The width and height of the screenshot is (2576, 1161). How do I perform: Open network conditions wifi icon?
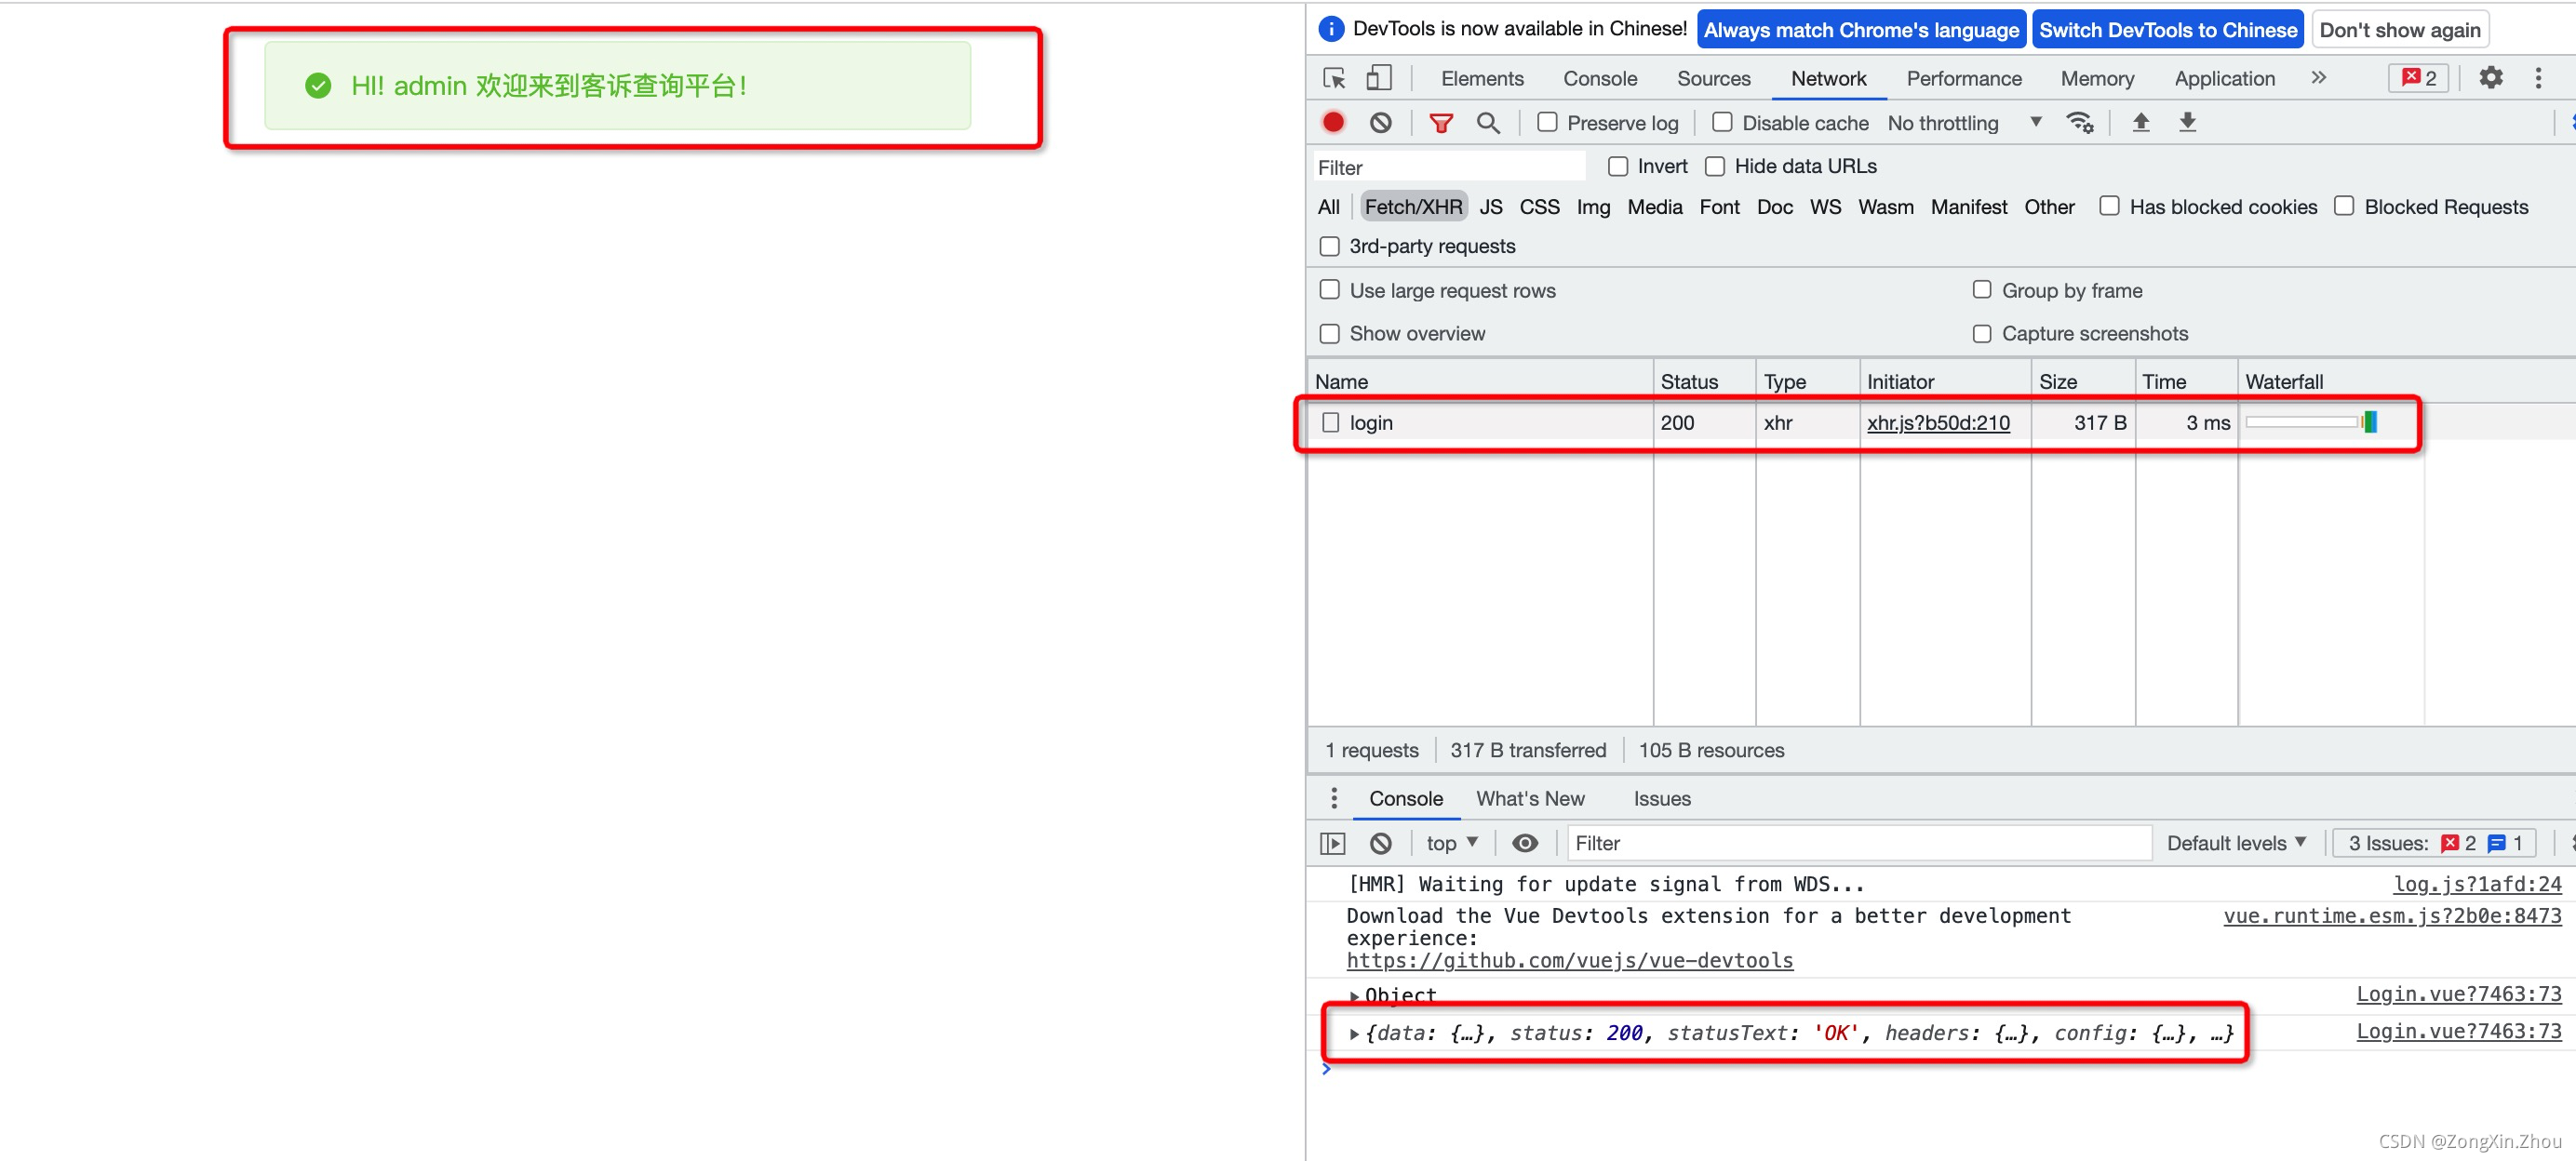tap(2080, 122)
